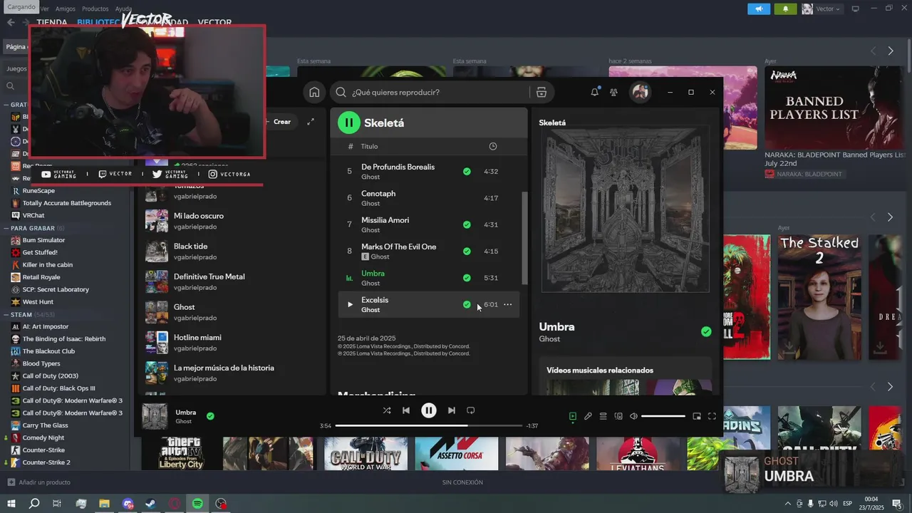Click right arrow of Ayer Steam shelf
Image resolution: width=912 pixels, height=513 pixels.
click(890, 217)
